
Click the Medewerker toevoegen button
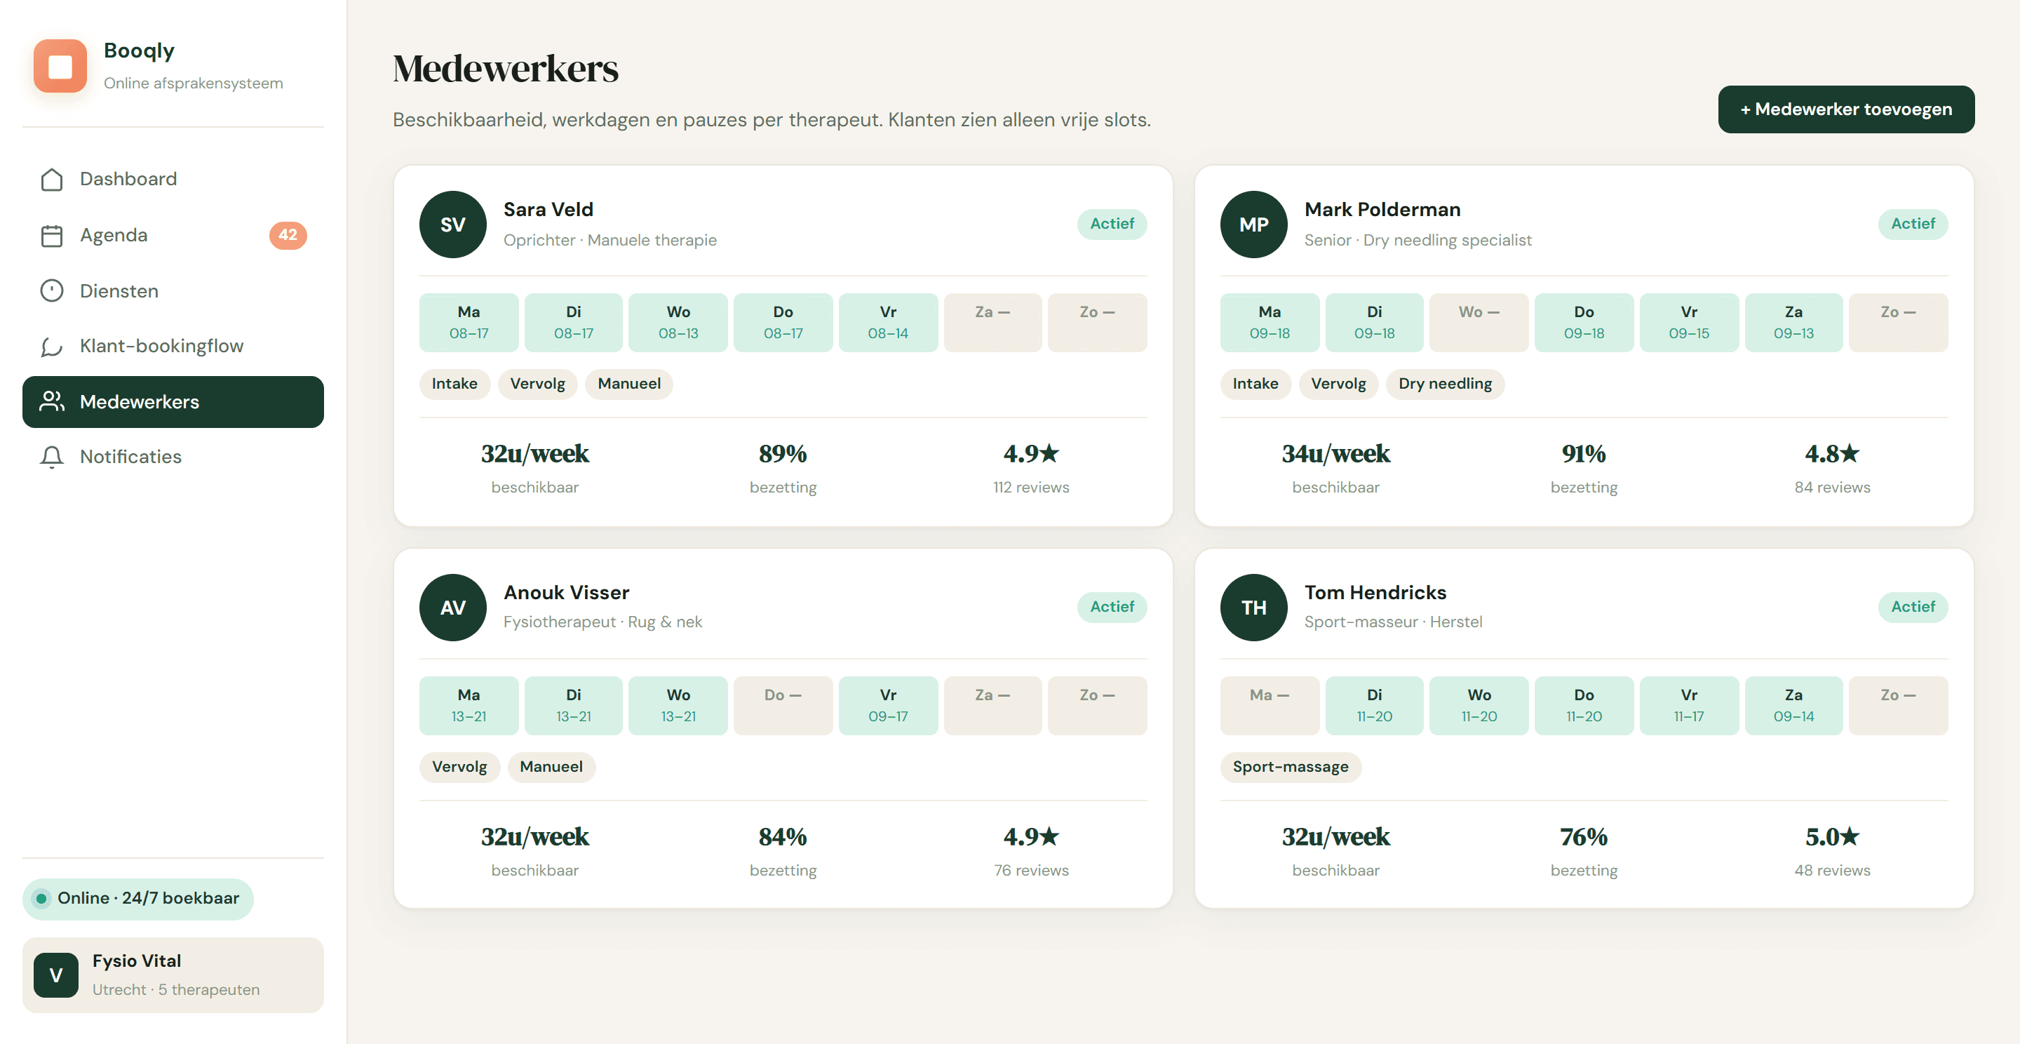1845,109
